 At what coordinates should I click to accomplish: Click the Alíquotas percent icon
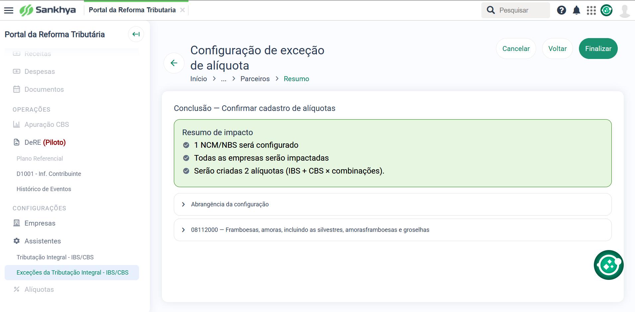pyautogui.click(x=17, y=289)
